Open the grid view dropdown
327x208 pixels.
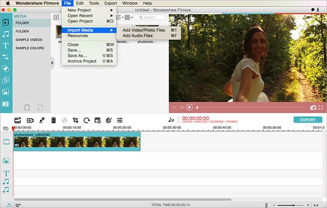(x=129, y=17)
